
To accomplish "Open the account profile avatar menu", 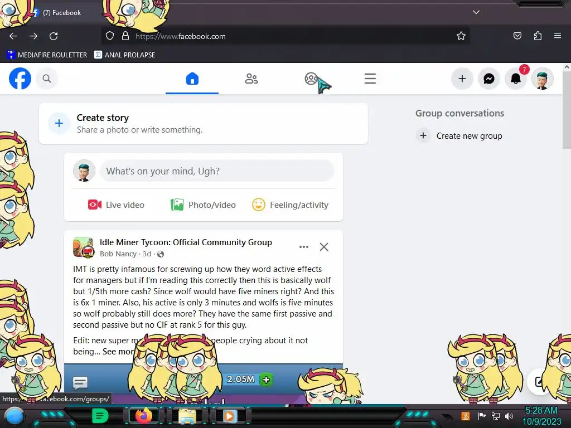I will point(542,79).
